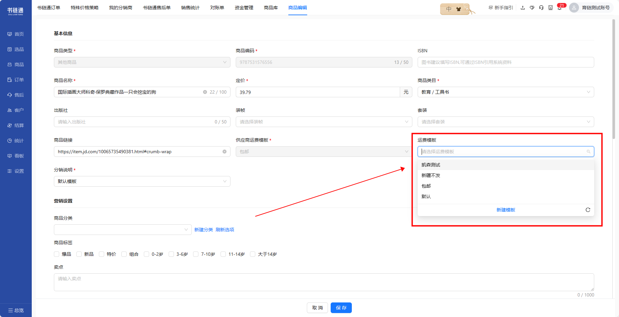Open the 统计 sidebar section
The width and height of the screenshot is (619, 317).
click(x=16, y=141)
